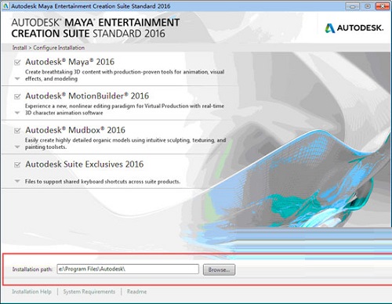
Task: Click the Autodesk logo in the header
Action: click(354, 28)
